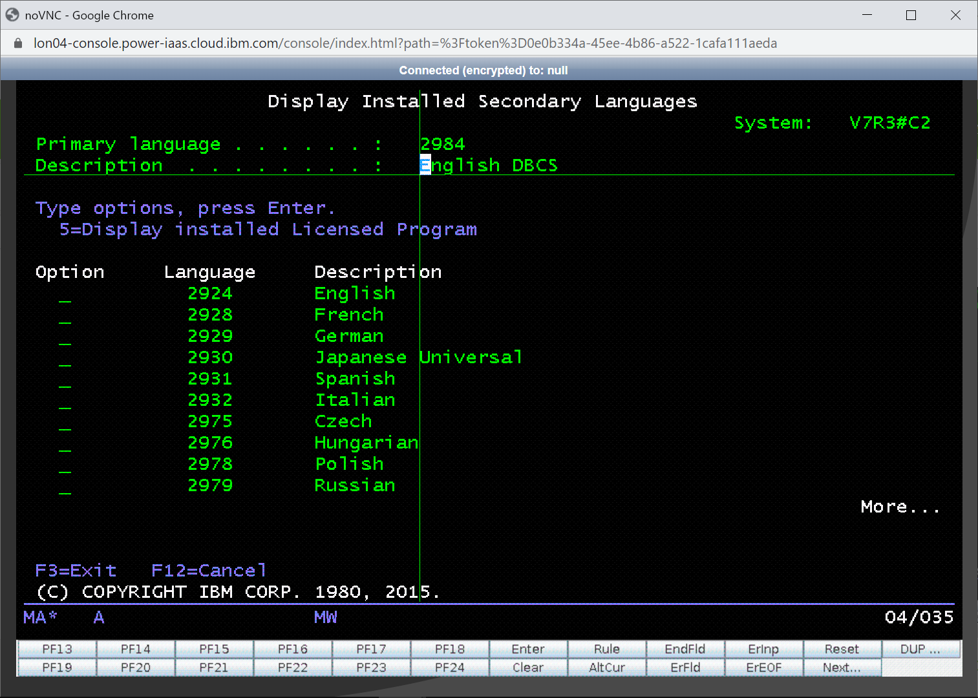Image resolution: width=978 pixels, height=698 pixels.
Task: Click the noVNC globe icon in title bar
Action: [x=12, y=15]
